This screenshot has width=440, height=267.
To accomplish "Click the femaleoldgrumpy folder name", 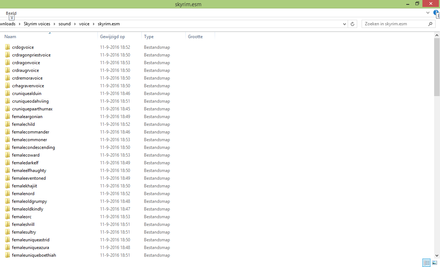I will pyautogui.click(x=29, y=201).
